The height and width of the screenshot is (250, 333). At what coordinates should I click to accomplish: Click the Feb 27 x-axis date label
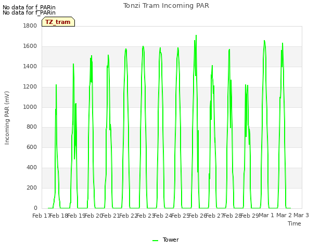215,216
